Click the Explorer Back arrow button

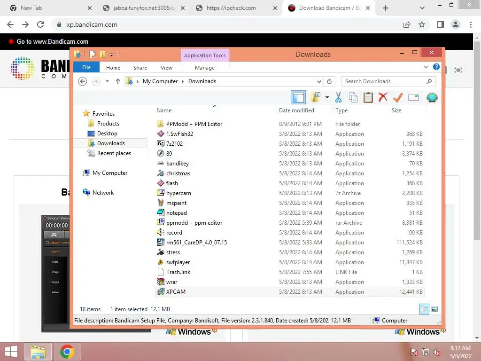pos(83,81)
